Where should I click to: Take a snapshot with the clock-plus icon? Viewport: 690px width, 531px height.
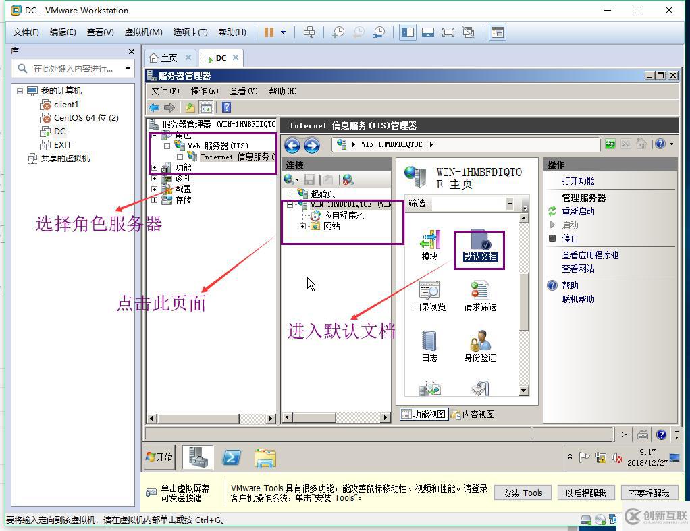click(338, 32)
